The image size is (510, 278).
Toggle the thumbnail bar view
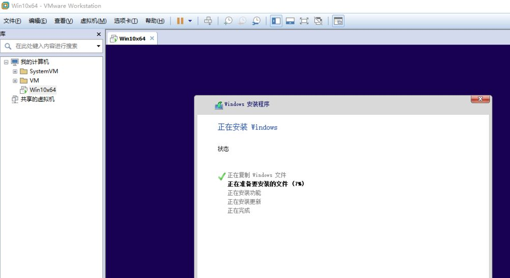point(290,21)
